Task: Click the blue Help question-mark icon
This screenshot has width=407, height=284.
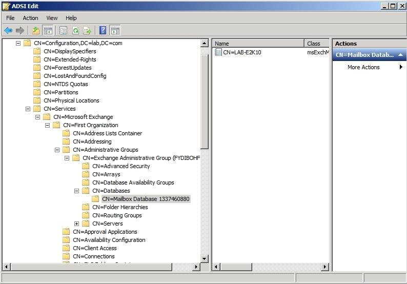Action: 103,30
